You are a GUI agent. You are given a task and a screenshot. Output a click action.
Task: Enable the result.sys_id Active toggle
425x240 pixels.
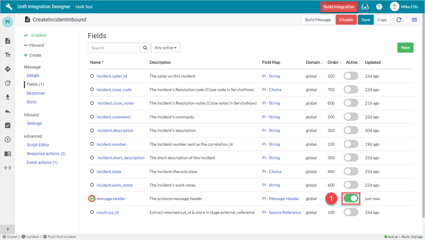[x=351, y=212]
